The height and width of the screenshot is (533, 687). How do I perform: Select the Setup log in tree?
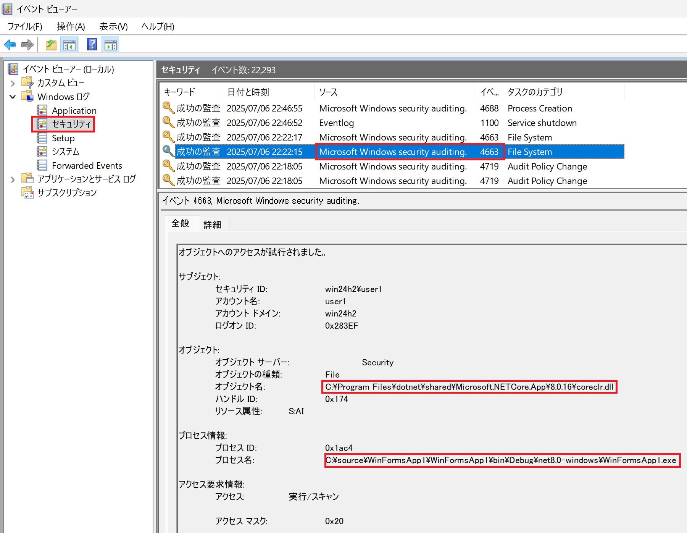point(63,138)
